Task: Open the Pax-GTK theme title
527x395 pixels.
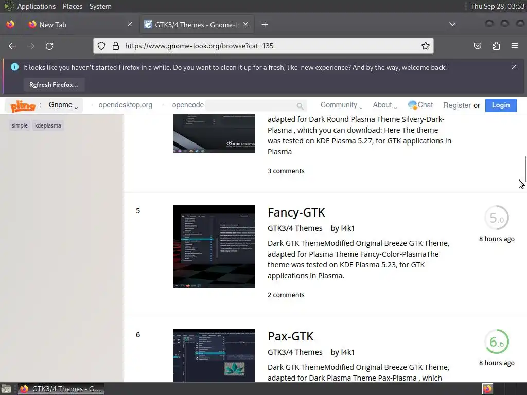Action: 290,336
